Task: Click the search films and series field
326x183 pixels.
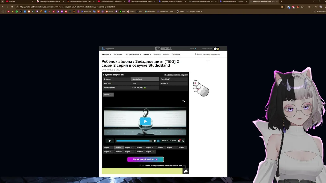Action: coord(209,54)
